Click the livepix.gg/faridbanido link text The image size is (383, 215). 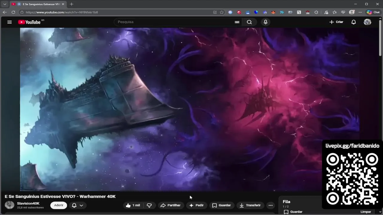pos(352,146)
